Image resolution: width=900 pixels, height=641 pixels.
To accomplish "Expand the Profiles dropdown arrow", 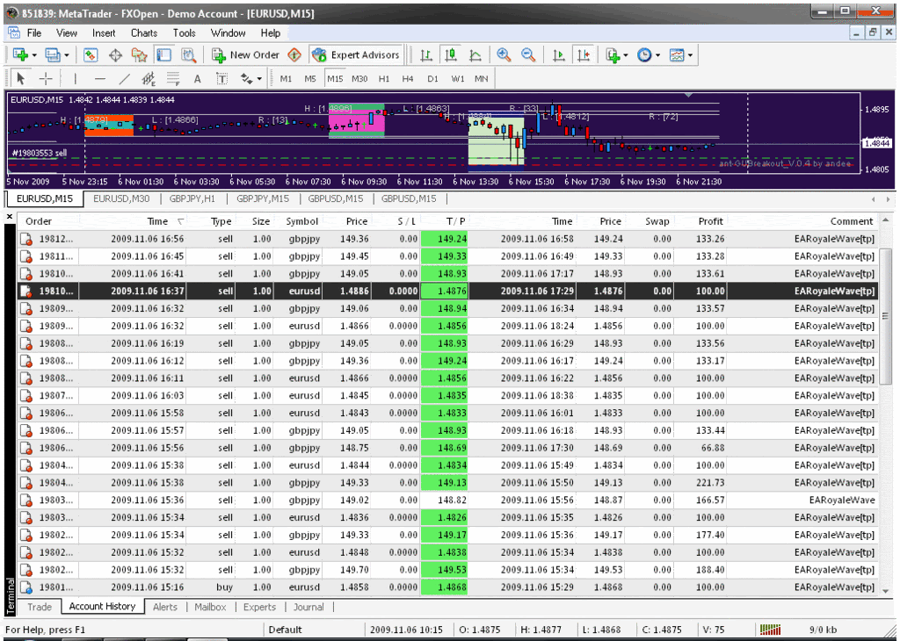I will pos(67,55).
